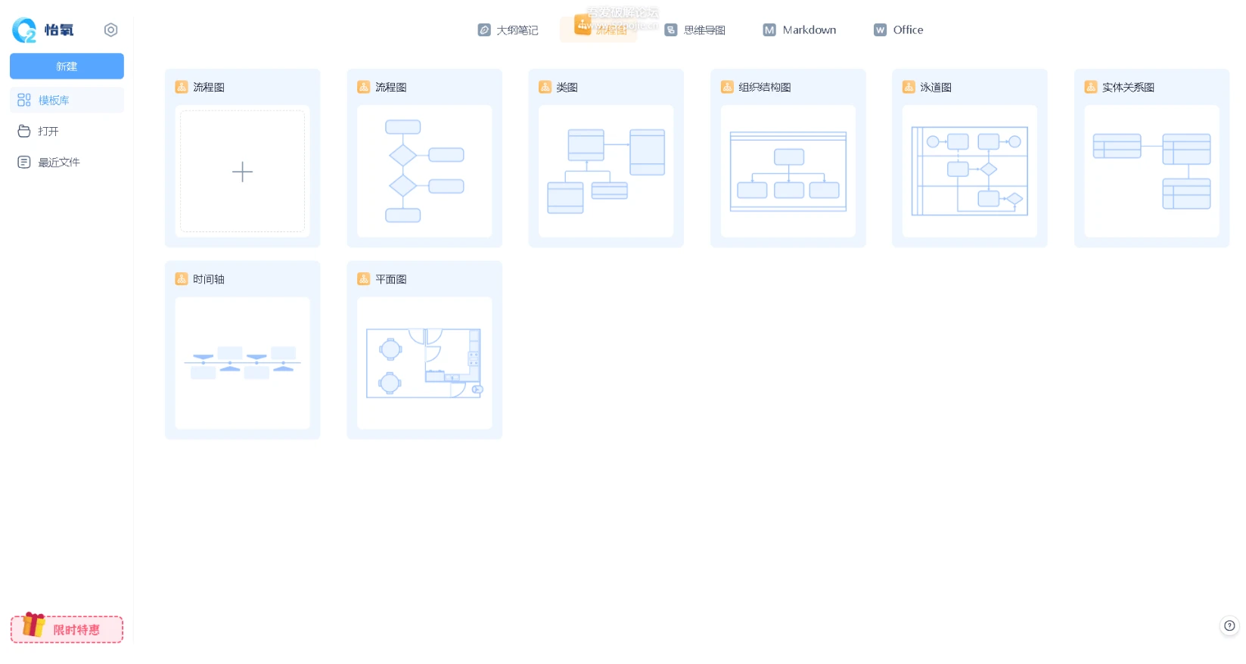Click the gift box icon
This screenshot has height=664, width=1246.
(x=33, y=625)
